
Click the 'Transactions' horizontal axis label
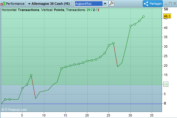click(x=29, y=10)
